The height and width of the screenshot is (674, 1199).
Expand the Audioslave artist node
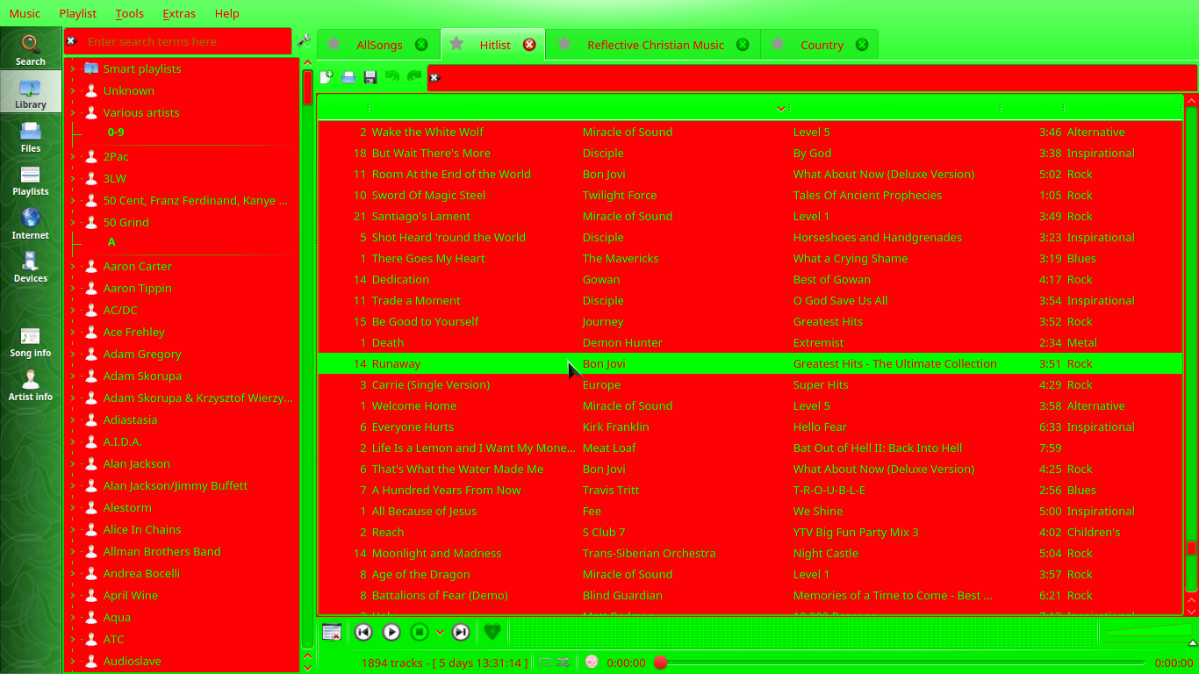72,661
